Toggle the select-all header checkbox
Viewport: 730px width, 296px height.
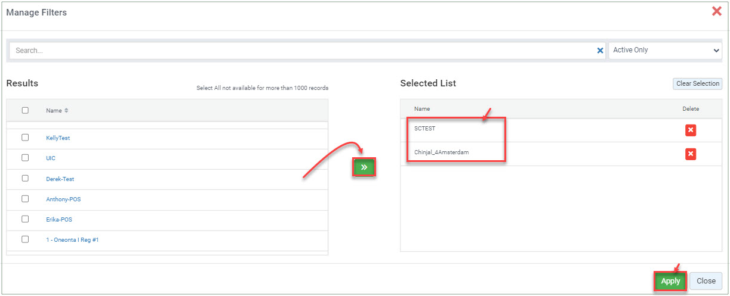[x=25, y=110]
